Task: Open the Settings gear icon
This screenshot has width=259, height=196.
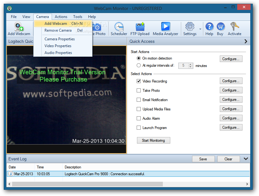Action: 190,29
